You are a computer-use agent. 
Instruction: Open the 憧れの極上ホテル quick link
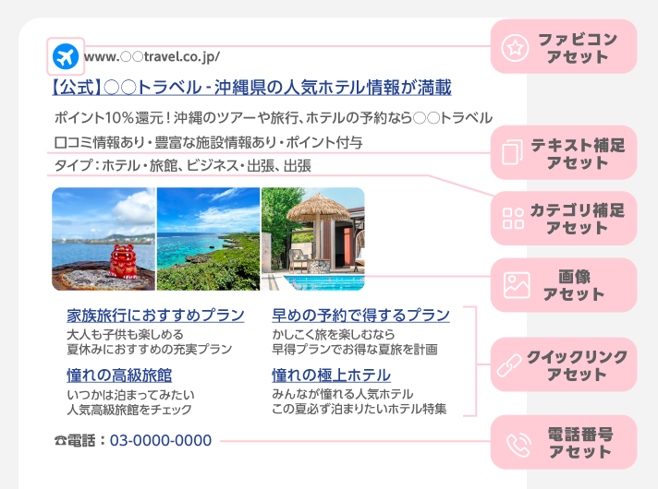tap(331, 375)
